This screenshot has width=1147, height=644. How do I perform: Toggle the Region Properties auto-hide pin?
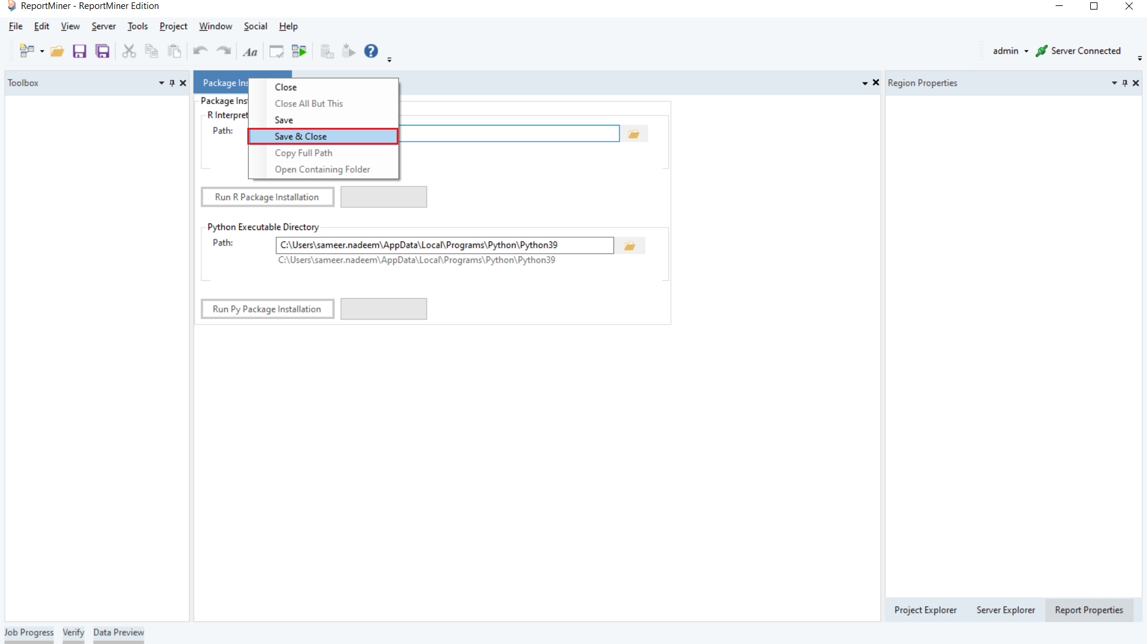click(x=1125, y=83)
